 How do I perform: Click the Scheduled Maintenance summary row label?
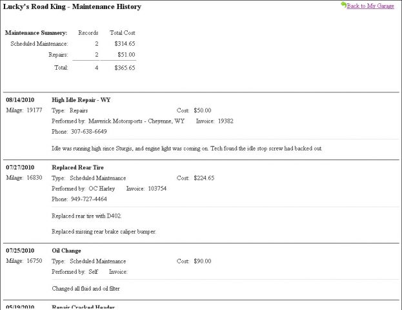[39, 44]
